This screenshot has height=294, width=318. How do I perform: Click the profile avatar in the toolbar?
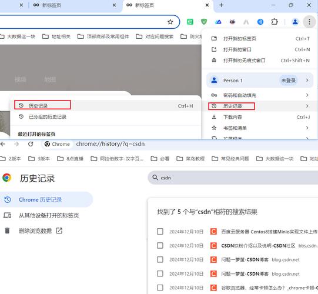coord(295,22)
